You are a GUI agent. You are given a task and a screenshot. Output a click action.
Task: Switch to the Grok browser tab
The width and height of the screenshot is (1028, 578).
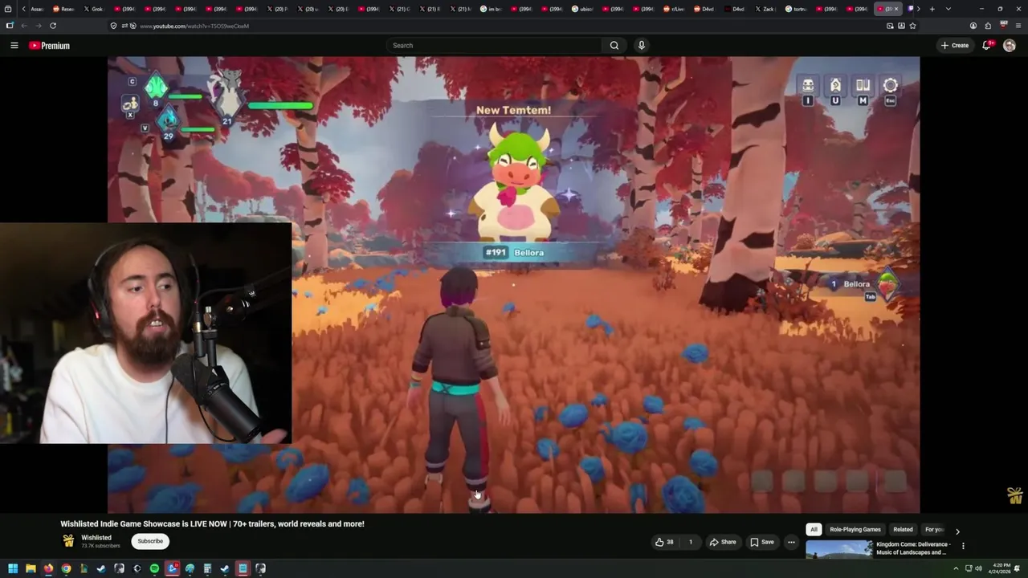94,9
